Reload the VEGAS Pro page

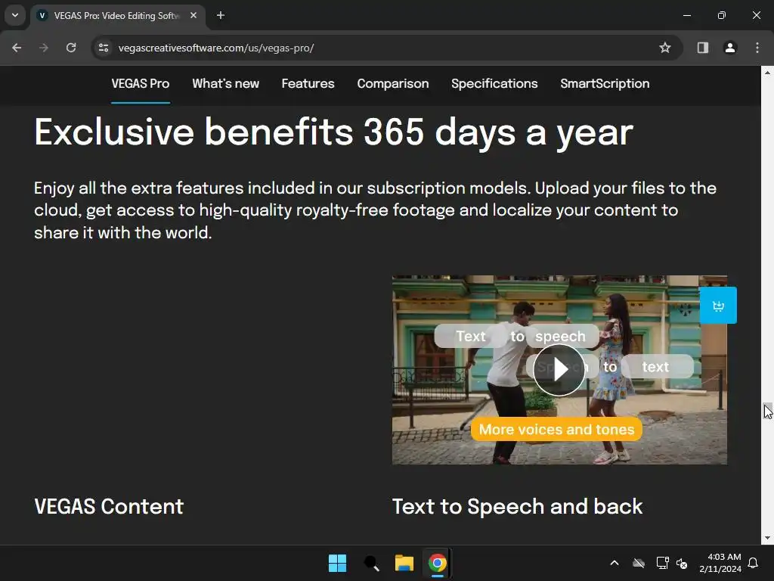[71, 48]
